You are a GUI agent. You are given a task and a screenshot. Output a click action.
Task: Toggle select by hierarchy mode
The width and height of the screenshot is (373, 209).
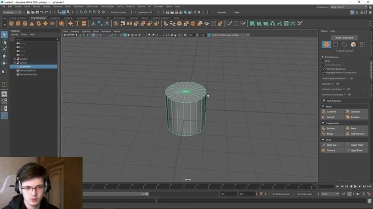pos(59,12)
